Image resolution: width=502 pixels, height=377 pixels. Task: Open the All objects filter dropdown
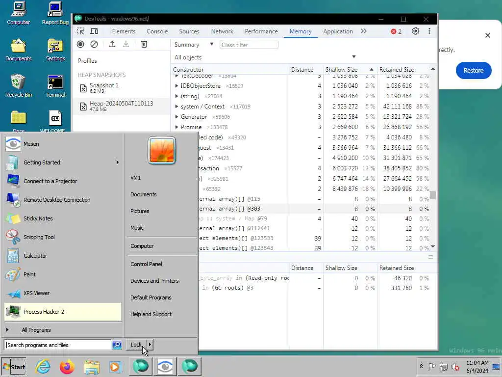265,57
